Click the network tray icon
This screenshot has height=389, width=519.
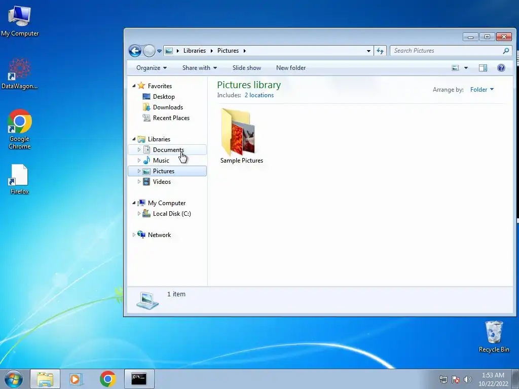coord(443,379)
